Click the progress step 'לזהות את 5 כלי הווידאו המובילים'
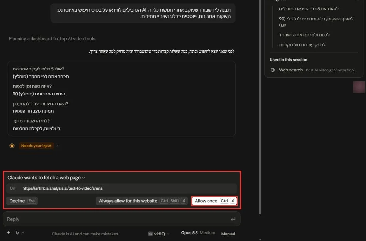Screen dimensions: 366x241 pos(309,9)
